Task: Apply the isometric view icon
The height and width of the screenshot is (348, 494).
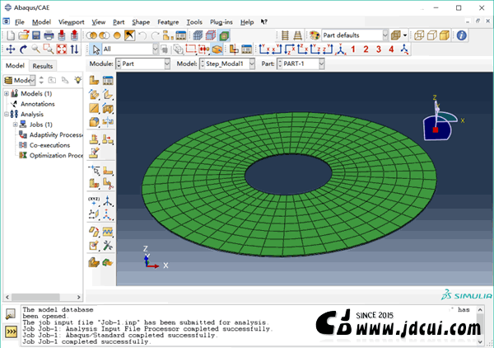Action: 341,49
